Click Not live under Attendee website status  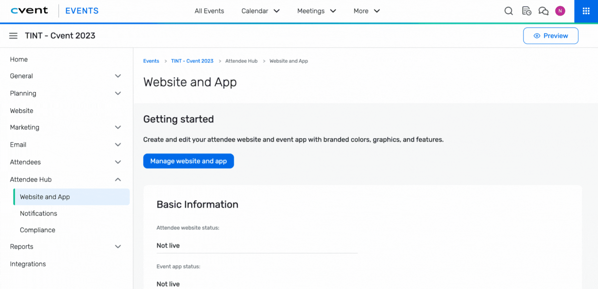tap(168, 246)
